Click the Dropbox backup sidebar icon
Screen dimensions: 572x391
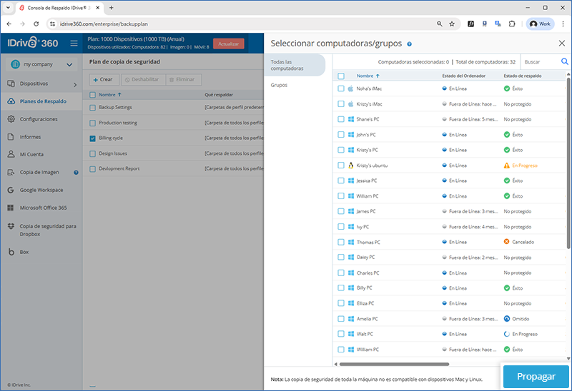click(x=11, y=225)
